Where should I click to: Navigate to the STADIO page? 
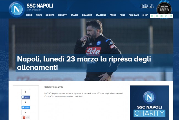click(x=75, y=15)
